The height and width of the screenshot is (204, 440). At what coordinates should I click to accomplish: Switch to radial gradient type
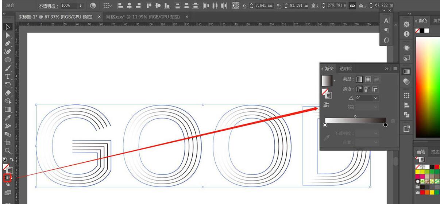point(368,79)
